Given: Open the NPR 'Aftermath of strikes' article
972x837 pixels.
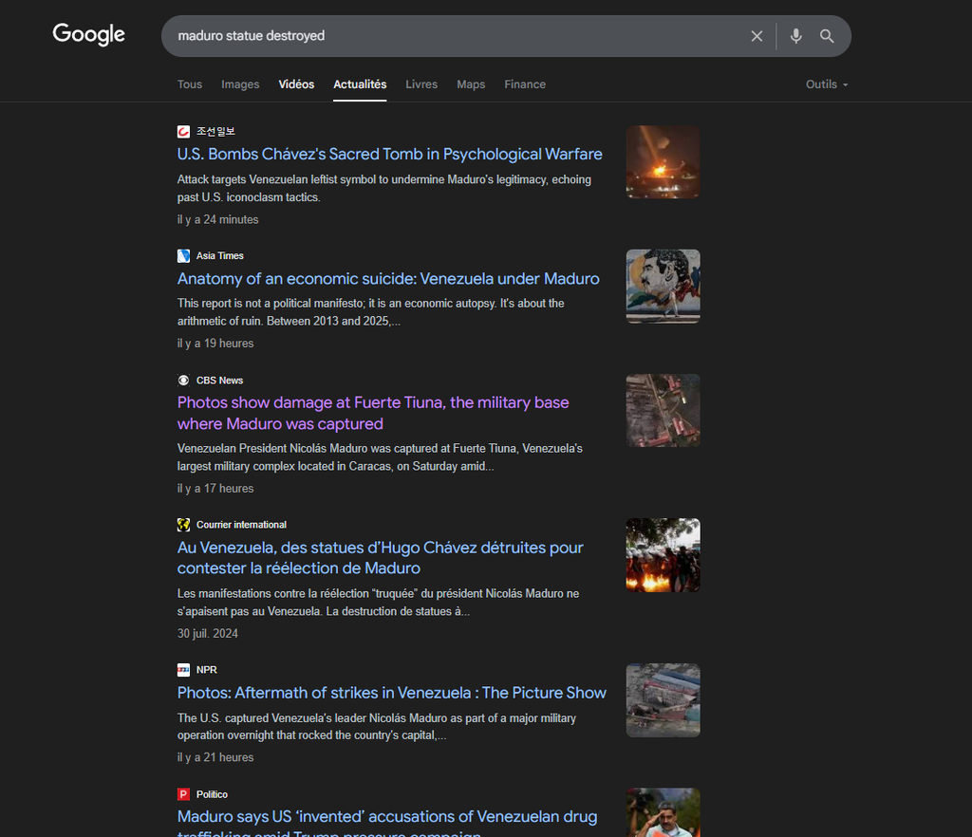Looking at the screenshot, I should (x=391, y=693).
